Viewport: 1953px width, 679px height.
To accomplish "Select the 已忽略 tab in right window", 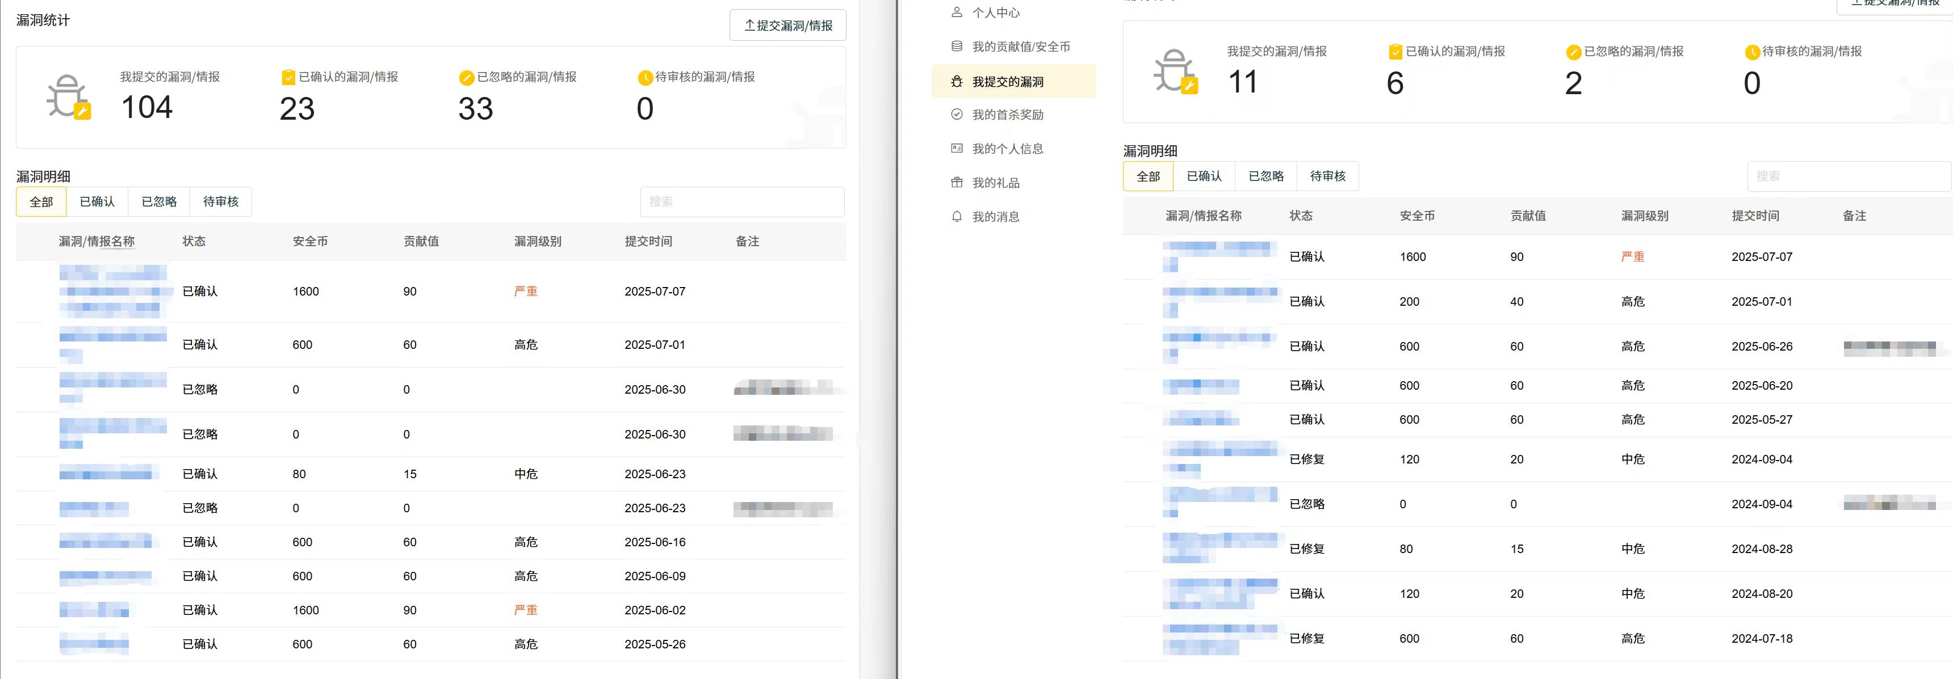I will point(1266,176).
